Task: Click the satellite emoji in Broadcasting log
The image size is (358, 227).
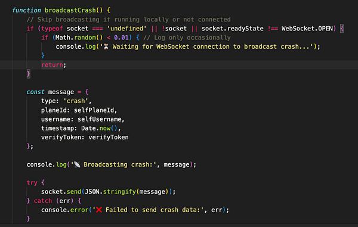Action: (x=77, y=164)
